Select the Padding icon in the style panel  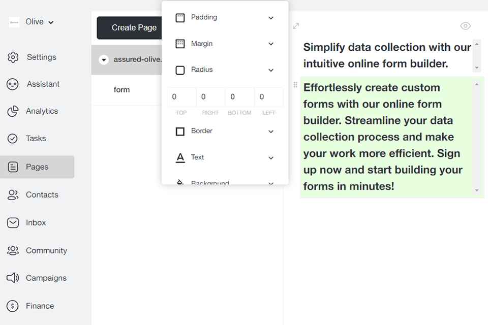coord(180,17)
